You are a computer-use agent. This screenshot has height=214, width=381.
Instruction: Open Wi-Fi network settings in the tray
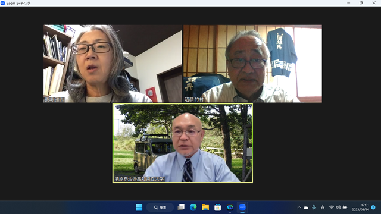(332, 207)
